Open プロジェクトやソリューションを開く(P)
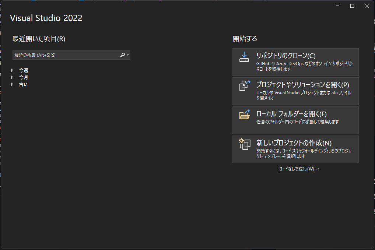Image resolution: width=375 pixels, height=250 pixels. 295,91
